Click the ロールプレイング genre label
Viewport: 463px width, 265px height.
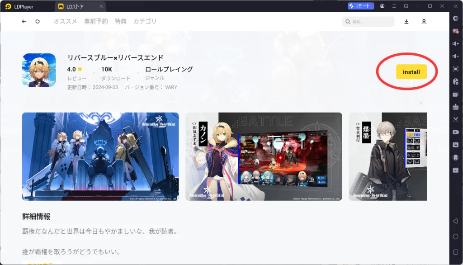click(169, 69)
